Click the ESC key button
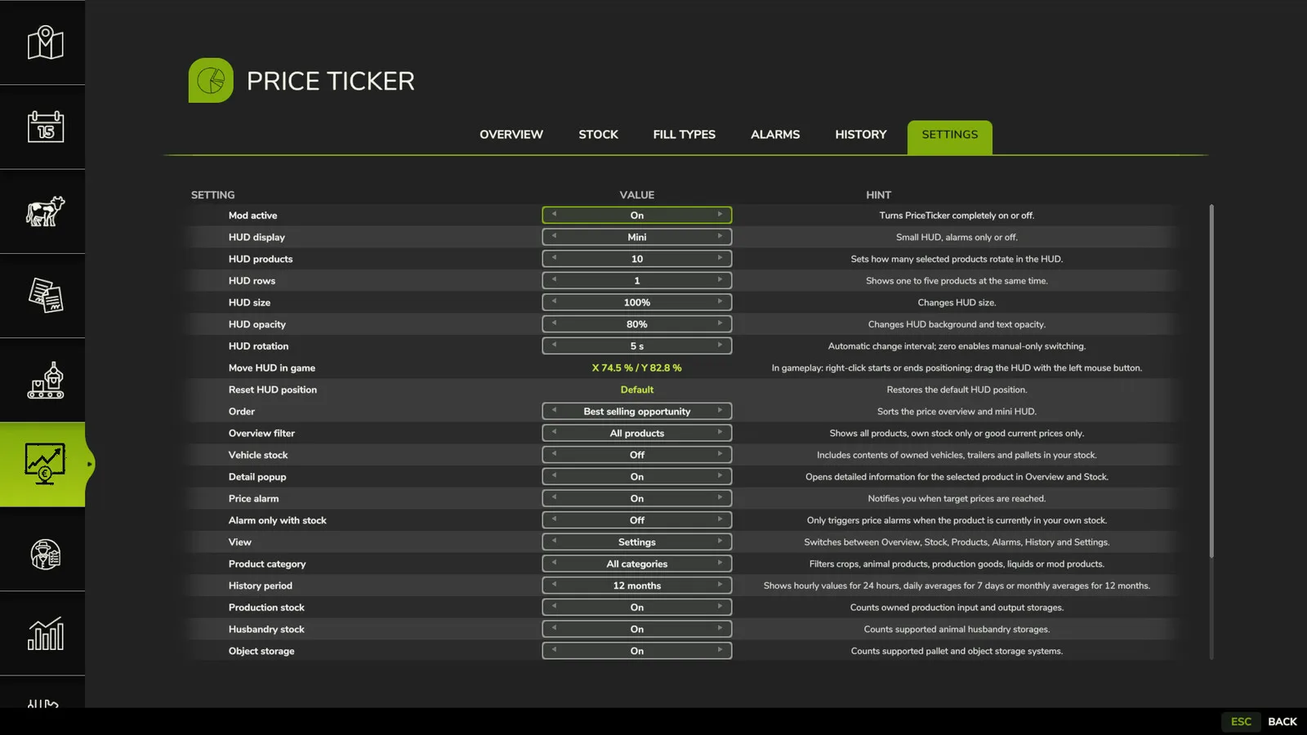The height and width of the screenshot is (735, 1307). 1241,721
